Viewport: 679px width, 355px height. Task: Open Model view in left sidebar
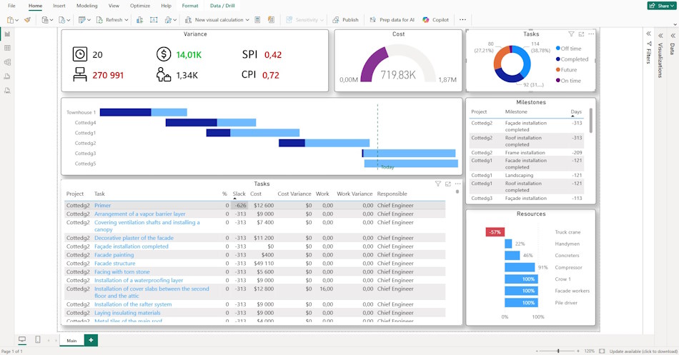7,62
